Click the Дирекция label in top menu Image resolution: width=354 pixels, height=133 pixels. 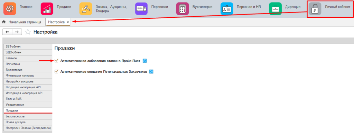293,7
